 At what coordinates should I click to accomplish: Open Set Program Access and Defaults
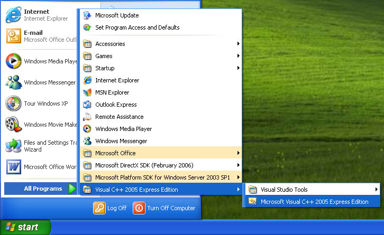click(x=161, y=27)
